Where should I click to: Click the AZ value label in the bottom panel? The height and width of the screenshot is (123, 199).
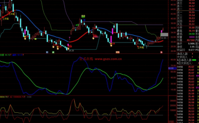point(17,97)
